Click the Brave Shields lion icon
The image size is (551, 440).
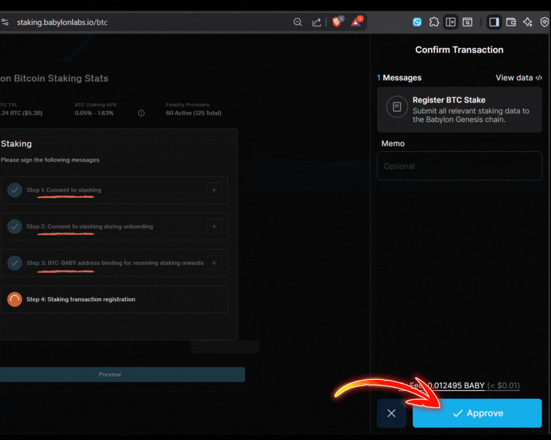337,22
